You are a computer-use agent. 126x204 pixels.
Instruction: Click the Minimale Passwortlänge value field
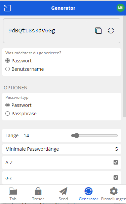click(116, 149)
